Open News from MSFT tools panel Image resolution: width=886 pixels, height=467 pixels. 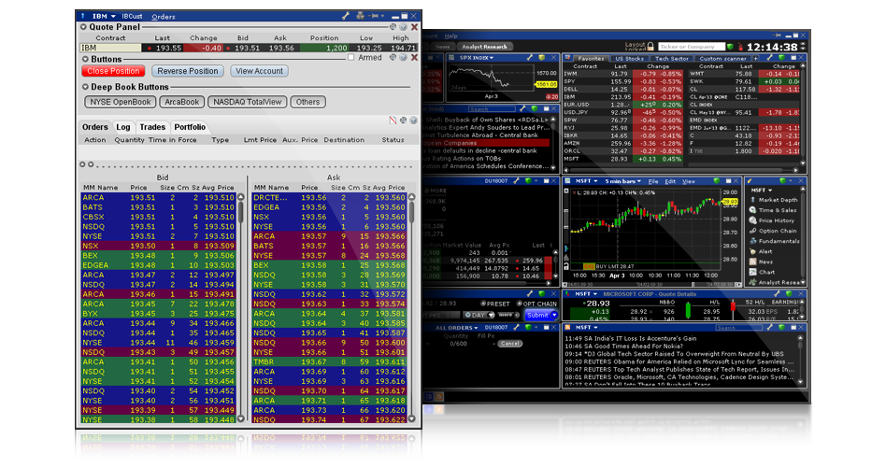pos(761,262)
